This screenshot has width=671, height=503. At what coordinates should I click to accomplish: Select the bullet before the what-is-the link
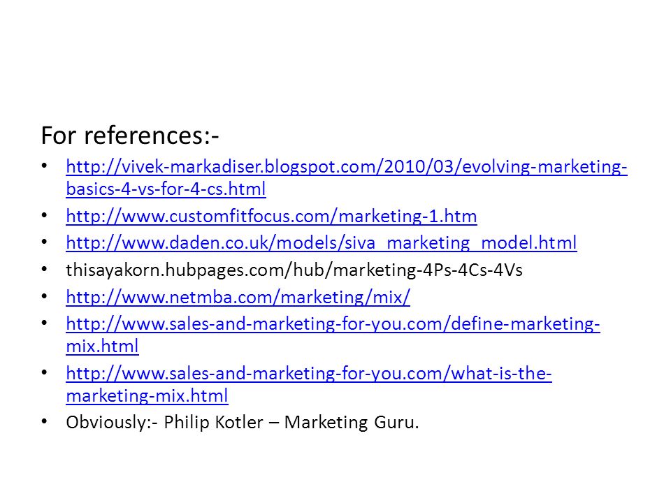pos(45,372)
